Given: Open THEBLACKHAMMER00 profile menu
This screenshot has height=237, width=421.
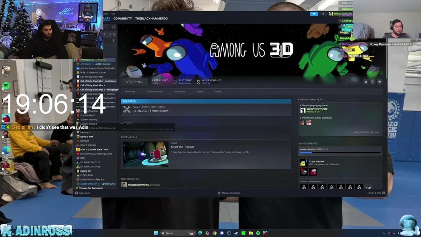Looking at the screenshot, I should coord(151,18).
